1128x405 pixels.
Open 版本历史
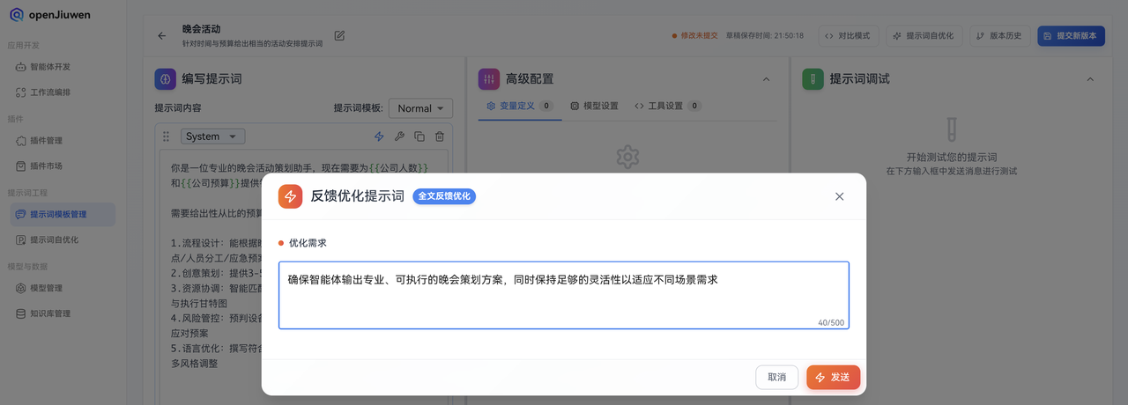point(1000,36)
